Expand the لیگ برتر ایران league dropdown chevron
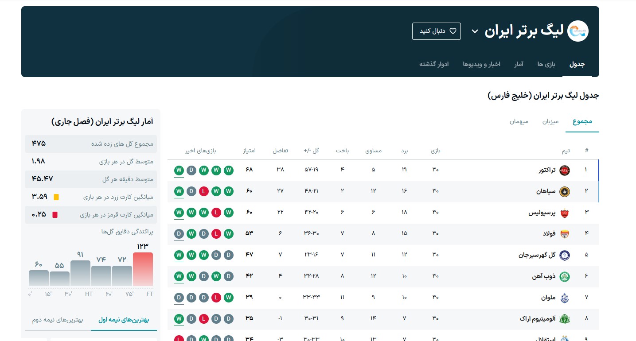636x341 pixels. tap(475, 31)
